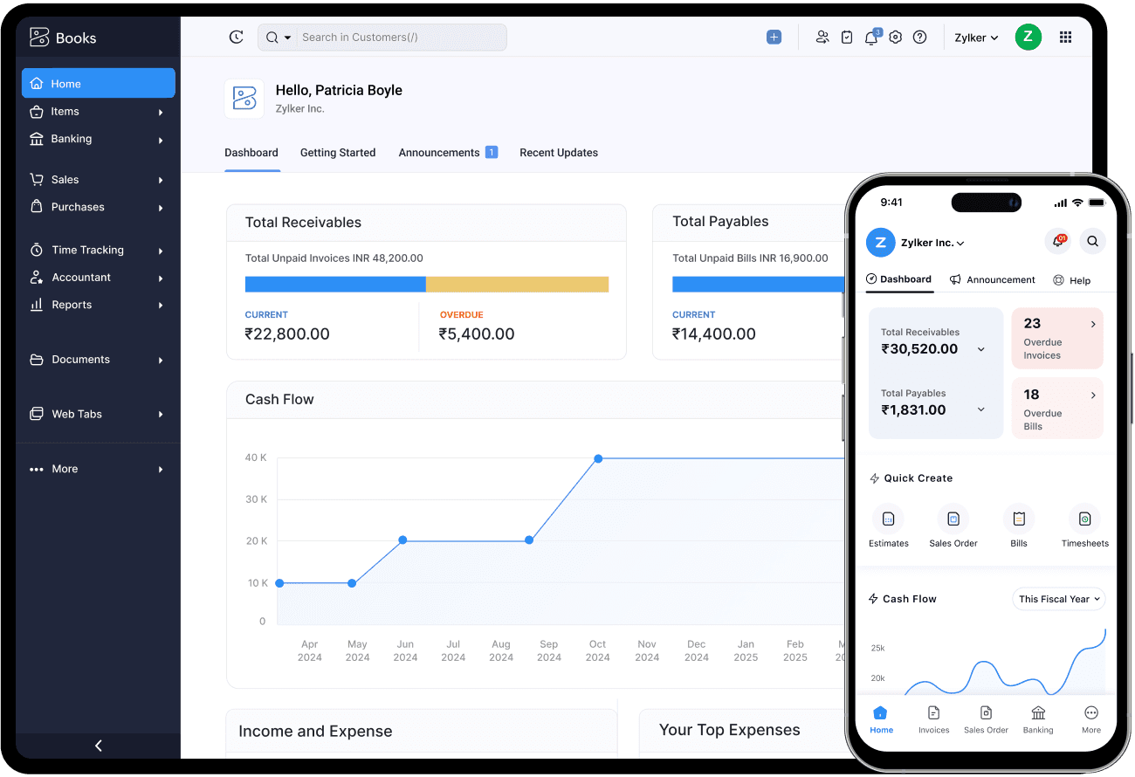Open the refresh history clock icon

(236, 38)
